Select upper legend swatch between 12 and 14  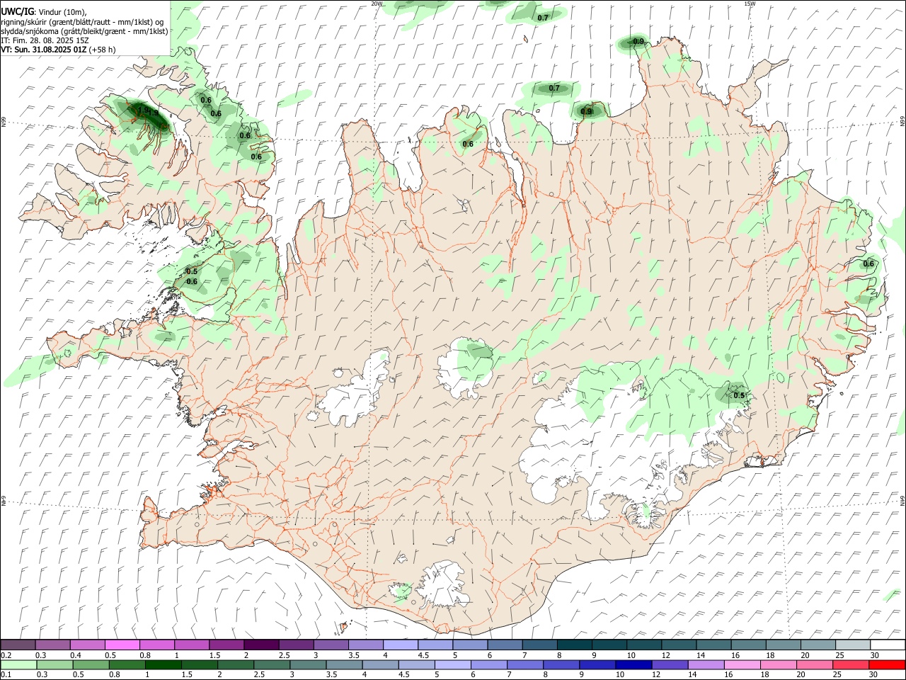coord(679,645)
